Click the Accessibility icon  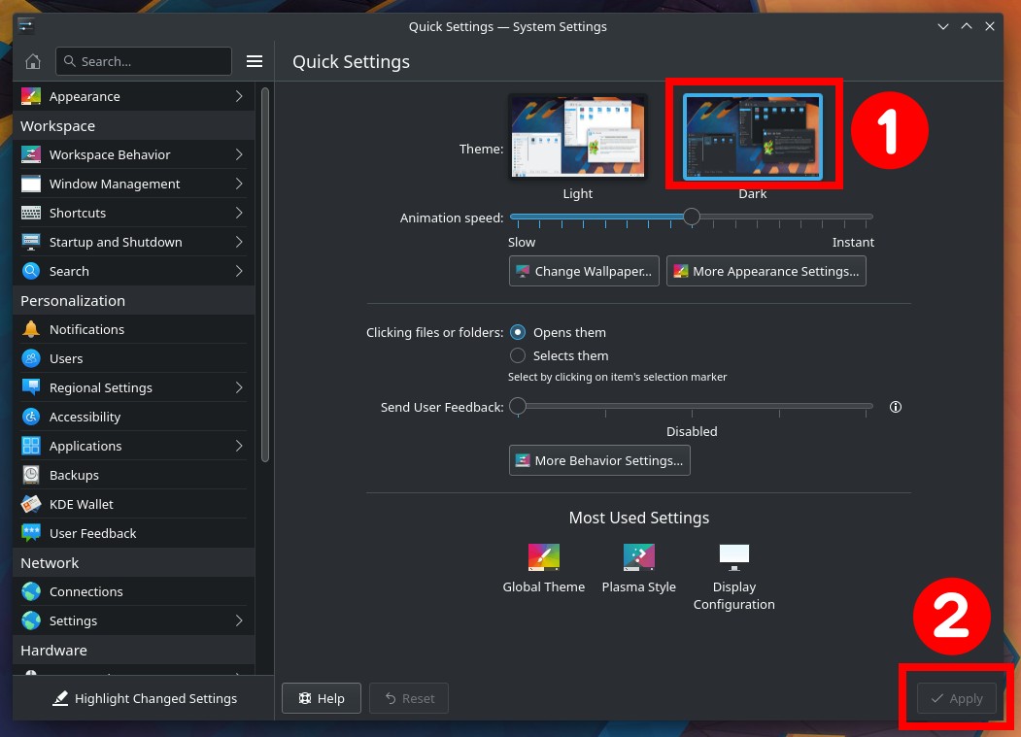tap(31, 417)
